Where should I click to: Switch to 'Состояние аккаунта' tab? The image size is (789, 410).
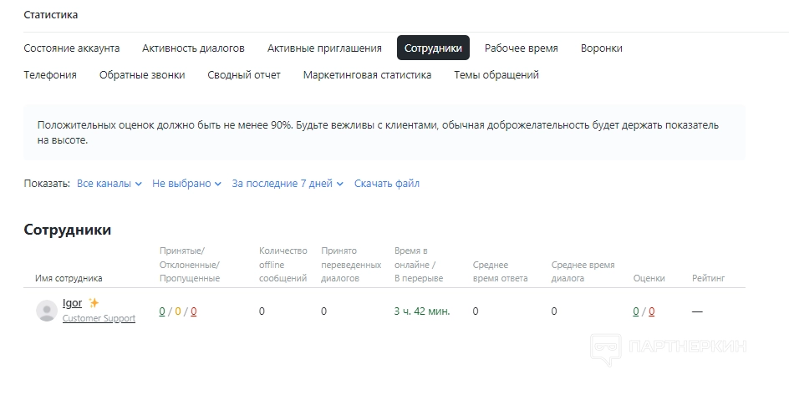coord(72,48)
